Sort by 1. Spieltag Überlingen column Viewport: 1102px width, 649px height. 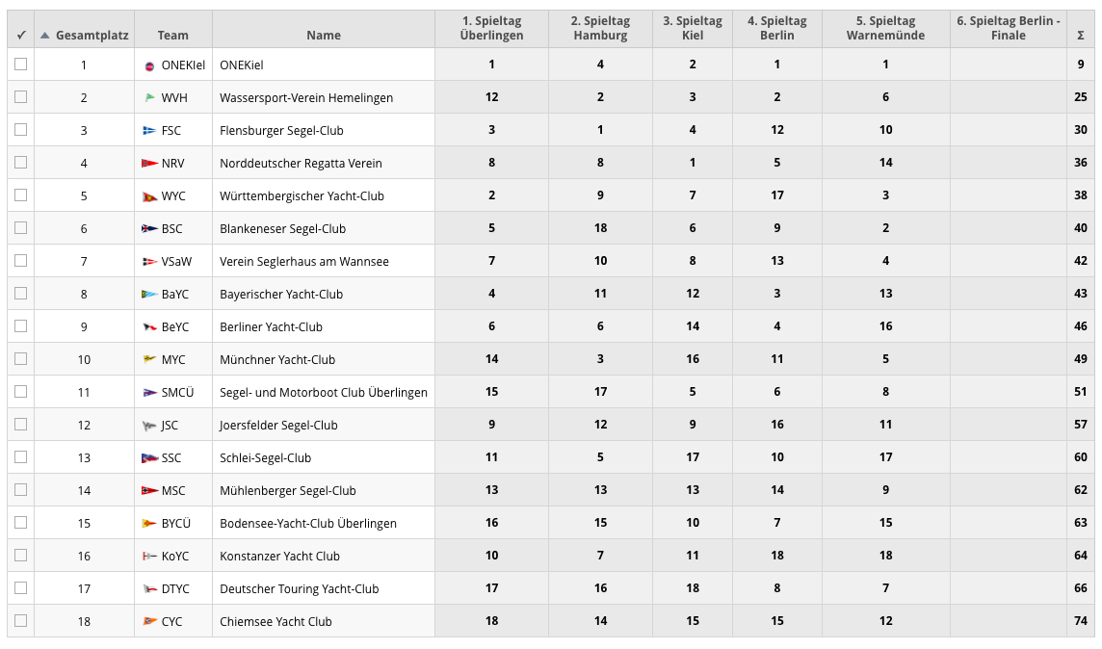(491, 28)
